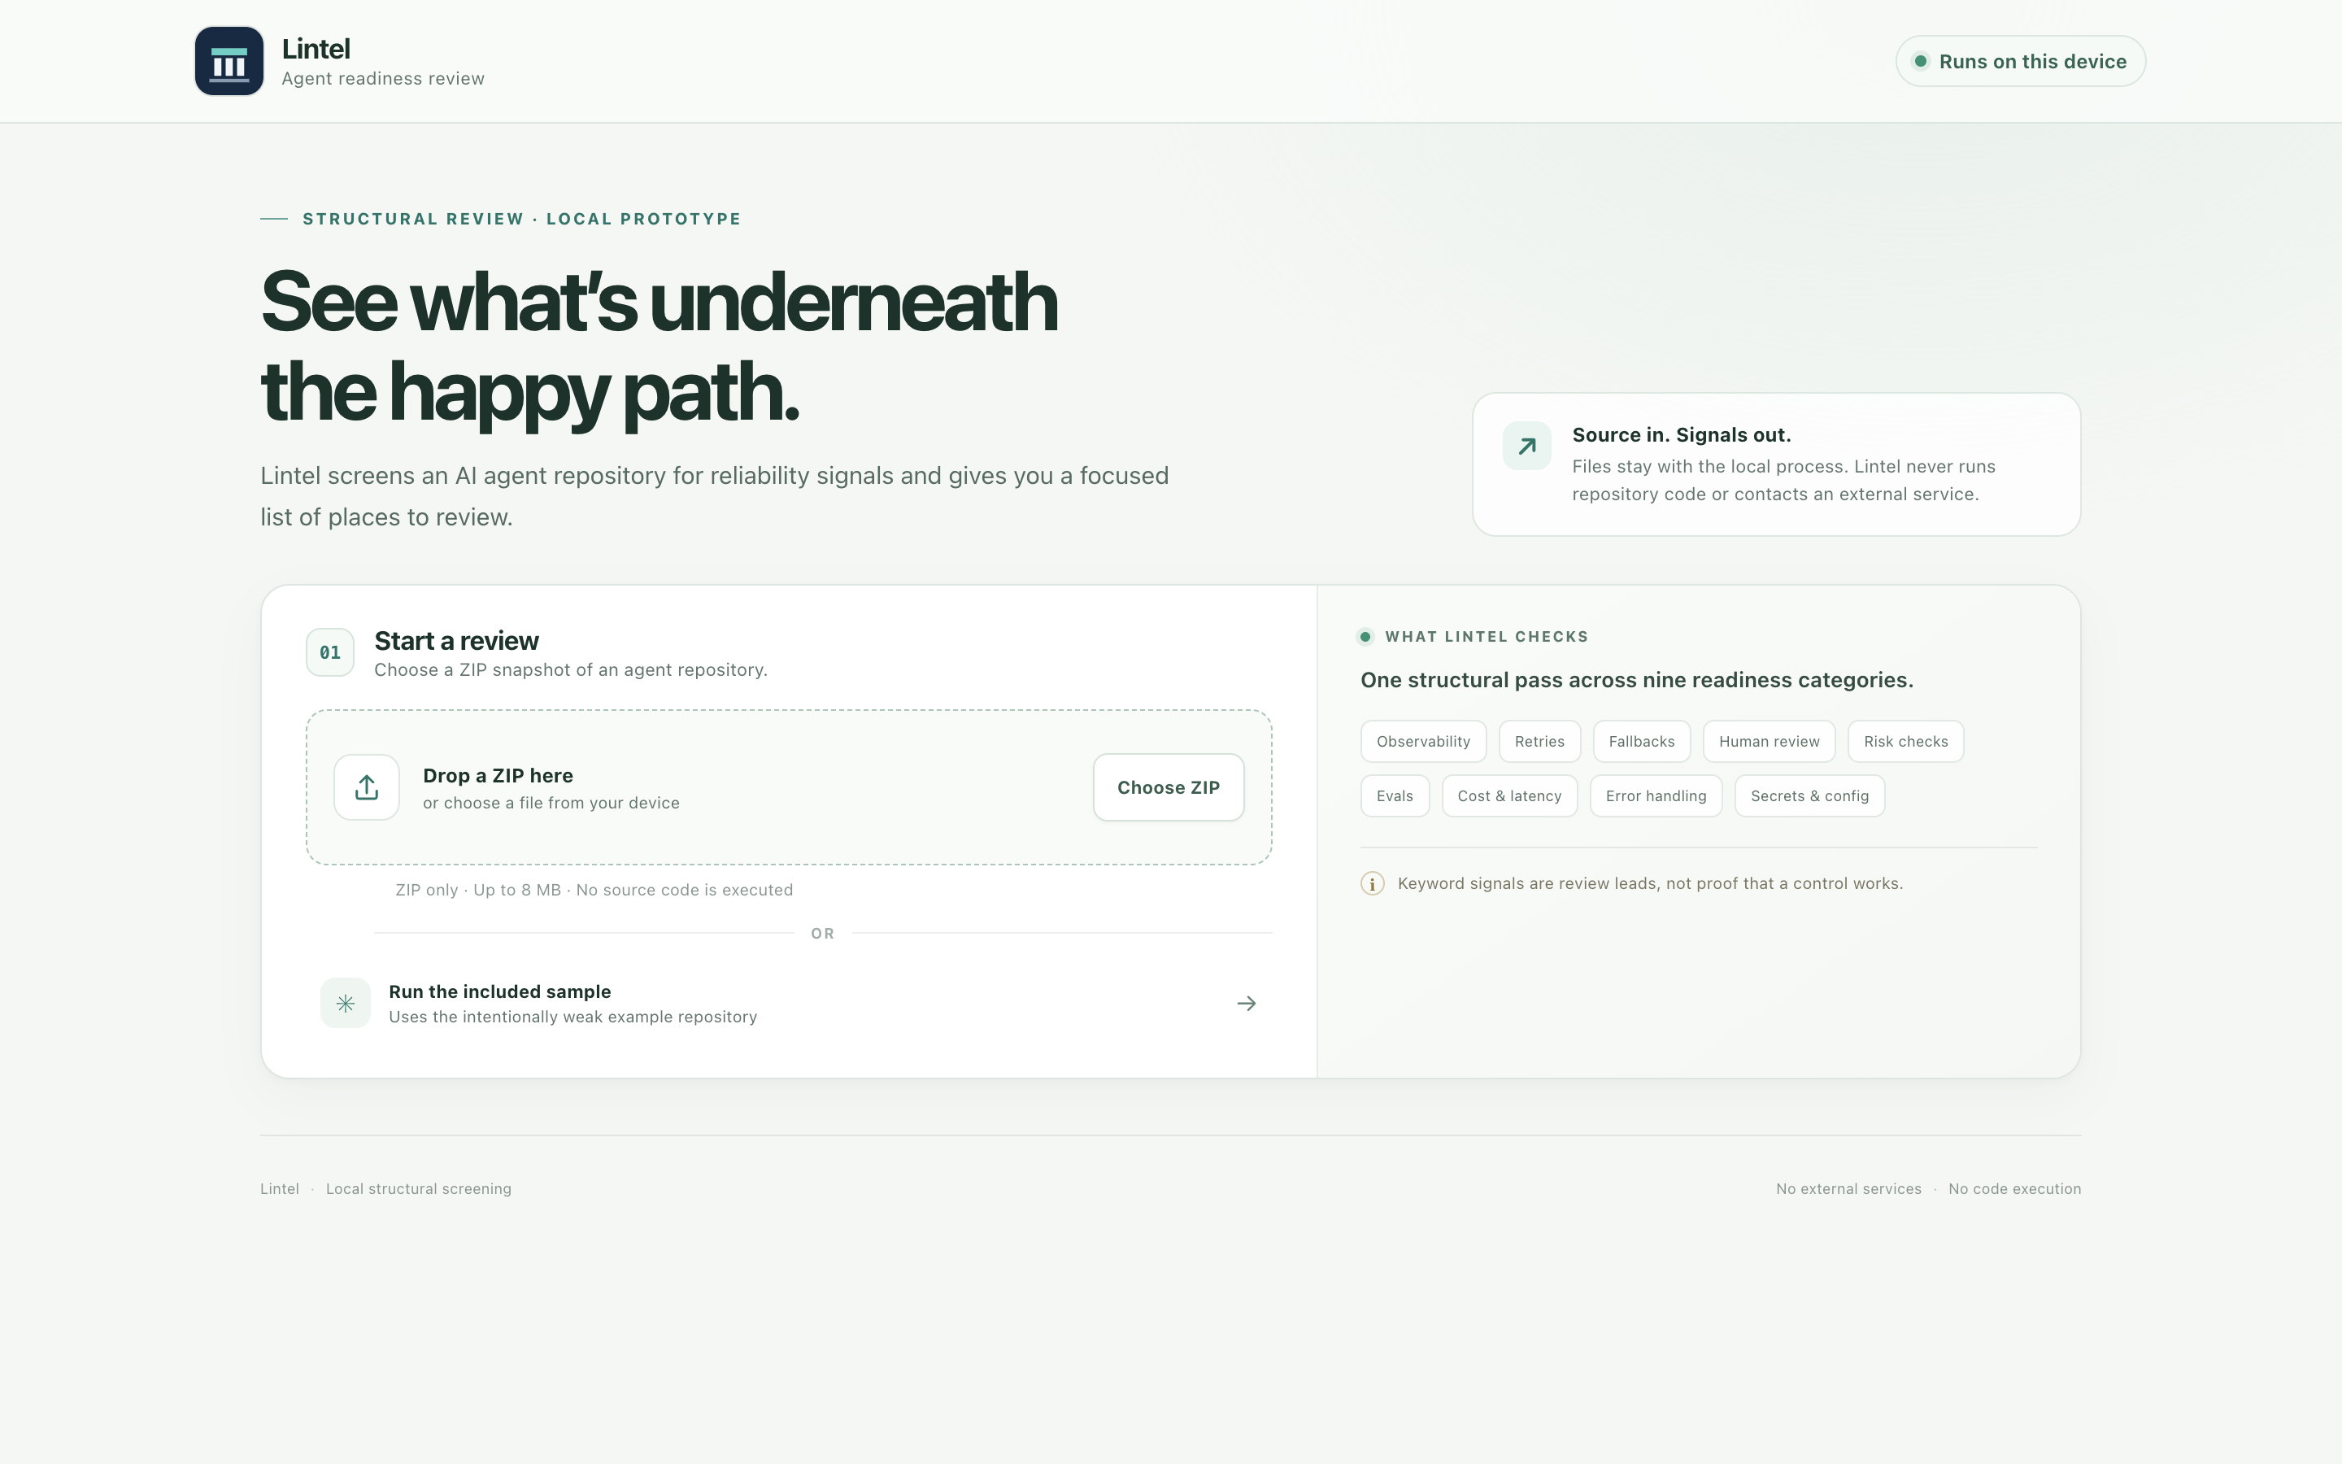
Task: Click ZIP only · Up to 8 MB note
Action: point(594,890)
